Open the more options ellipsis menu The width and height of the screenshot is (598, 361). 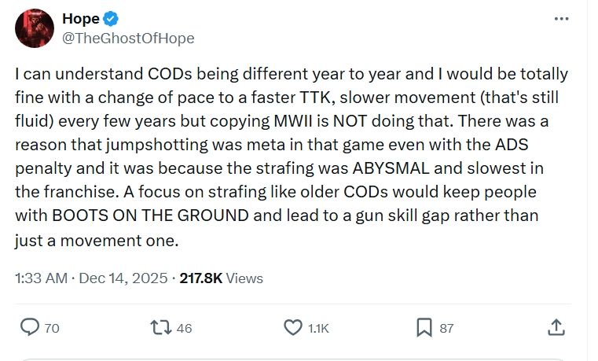(561, 19)
